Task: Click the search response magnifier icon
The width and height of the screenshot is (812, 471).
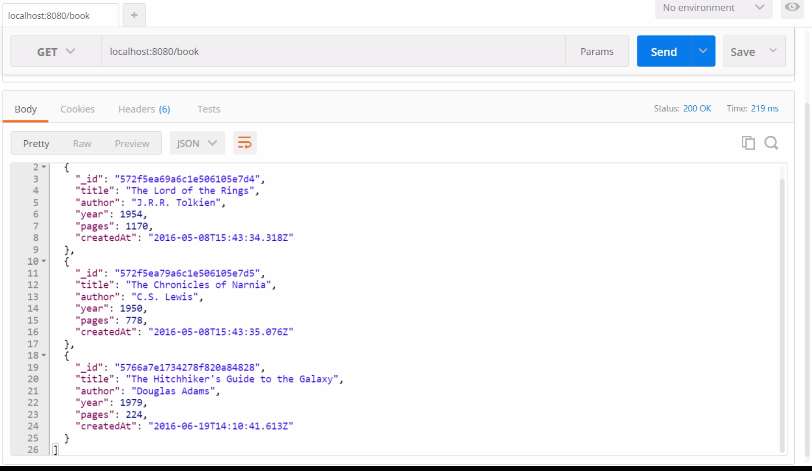Action: (x=771, y=143)
